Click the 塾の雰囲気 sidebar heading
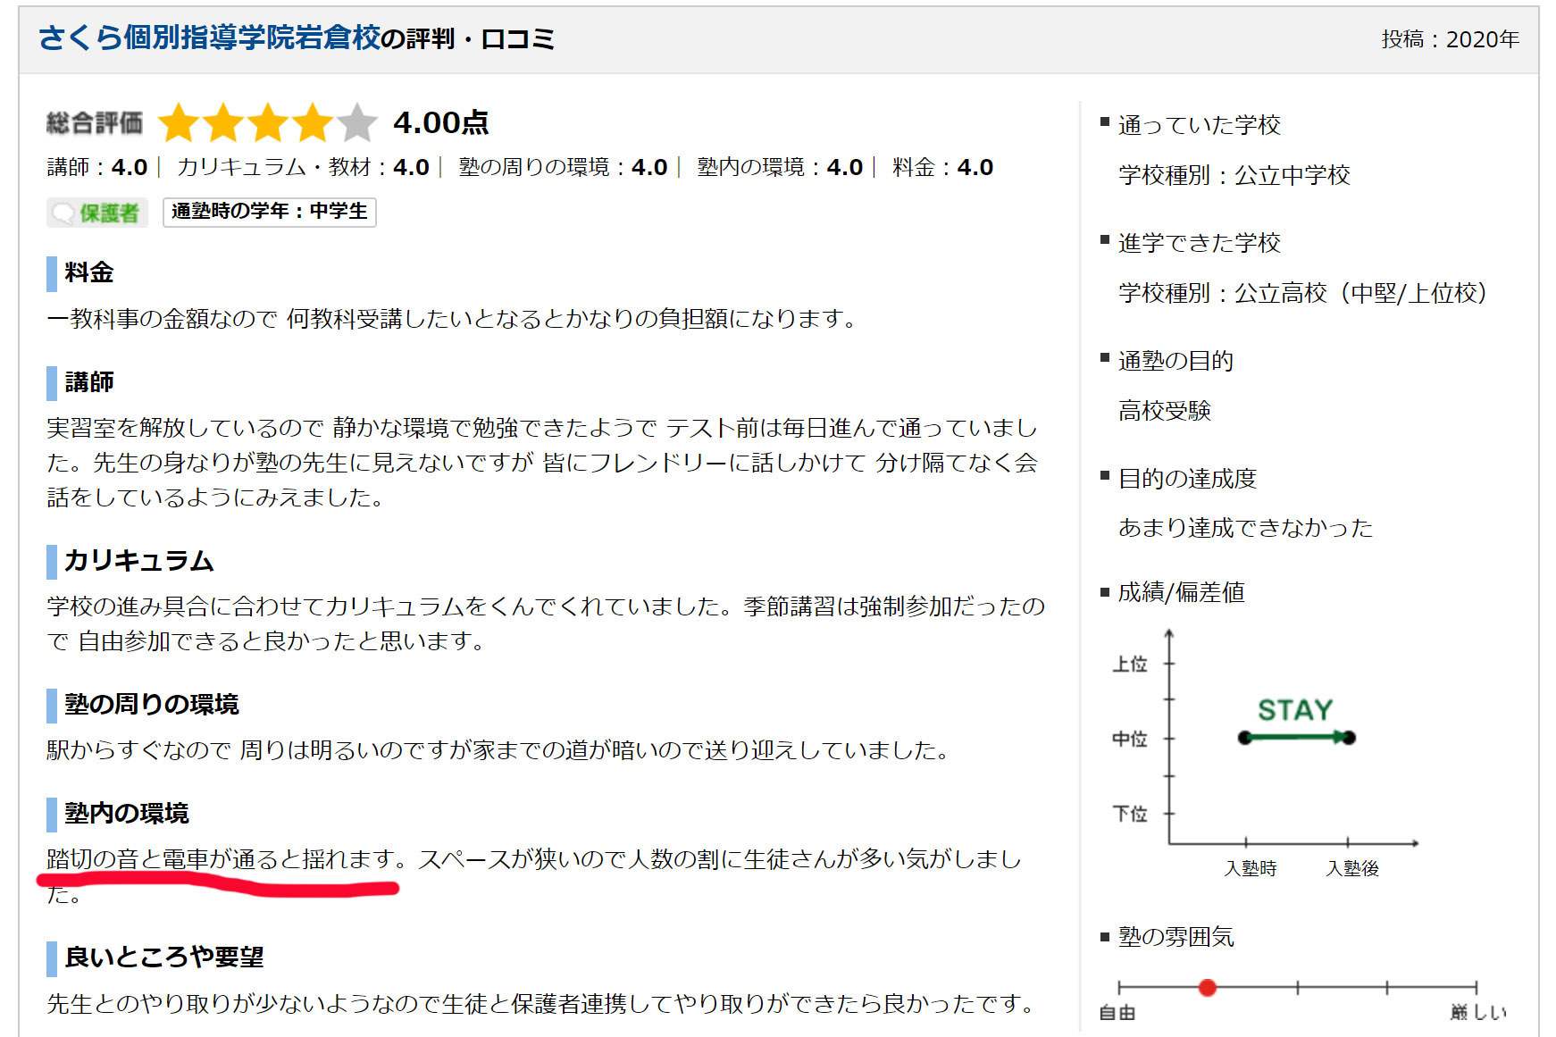The width and height of the screenshot is (1556, 1037). 1175,937
